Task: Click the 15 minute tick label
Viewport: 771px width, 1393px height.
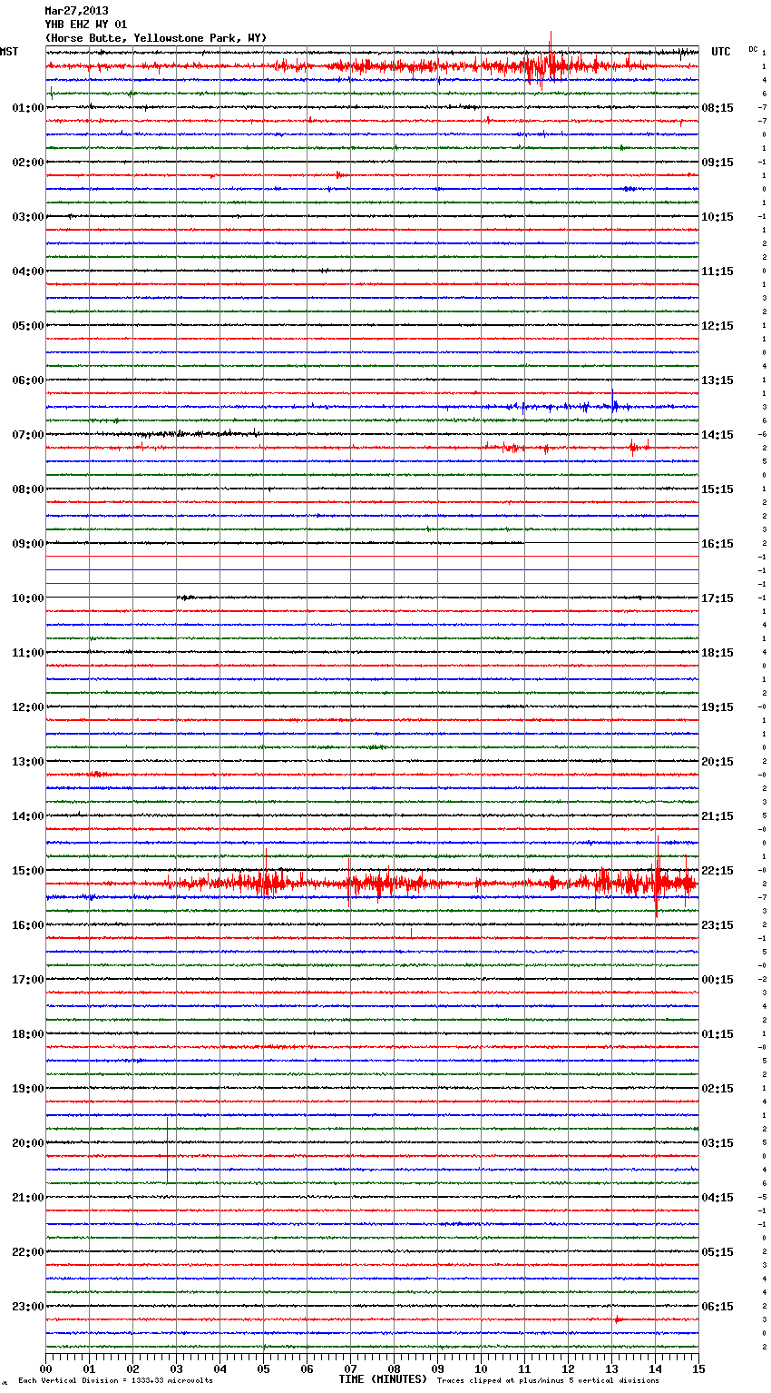Action: 698,1368
